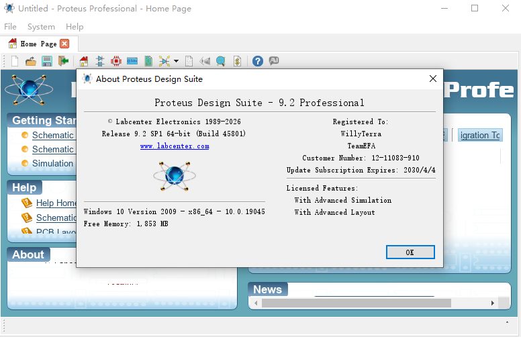This screenshot has height=337, width=521.
Task: Click the 'Registered To:' label
Action: click(x=361, y=122)
